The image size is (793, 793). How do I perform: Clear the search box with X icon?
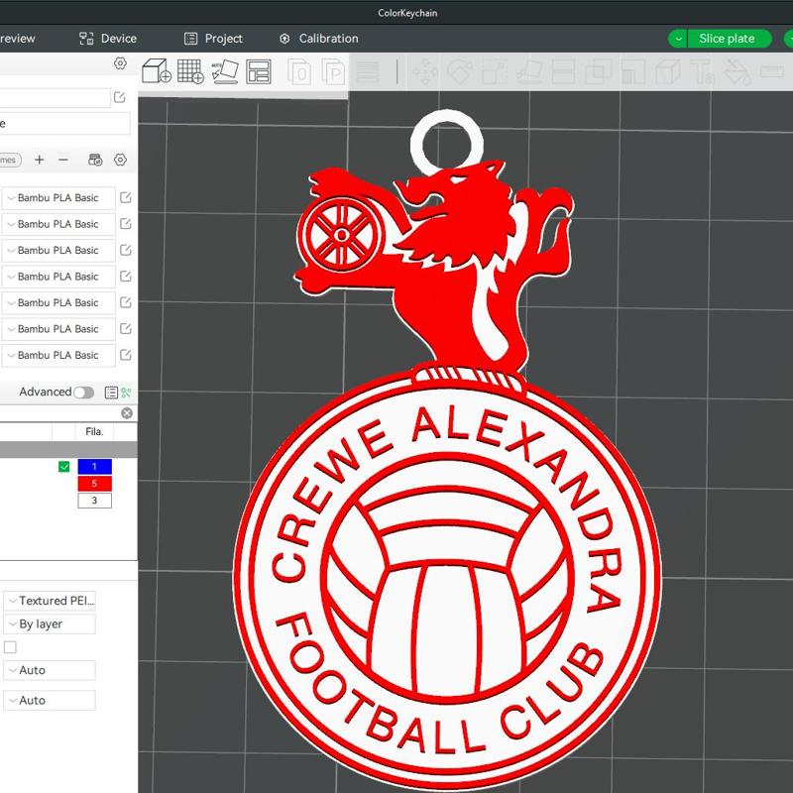(127, 413)
